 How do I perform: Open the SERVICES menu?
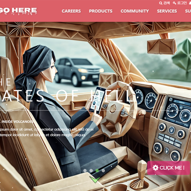point(167,11)
